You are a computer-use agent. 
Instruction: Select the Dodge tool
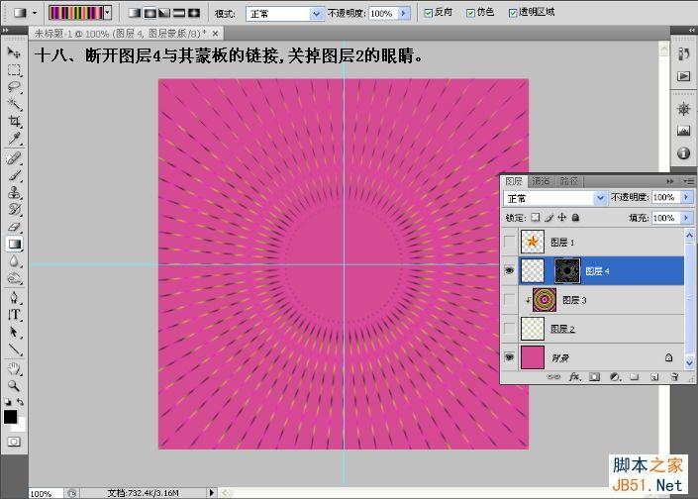[x=14, y=278]
